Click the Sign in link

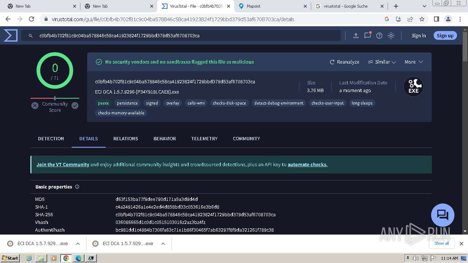pyautogui.click(x=419, y=35)
